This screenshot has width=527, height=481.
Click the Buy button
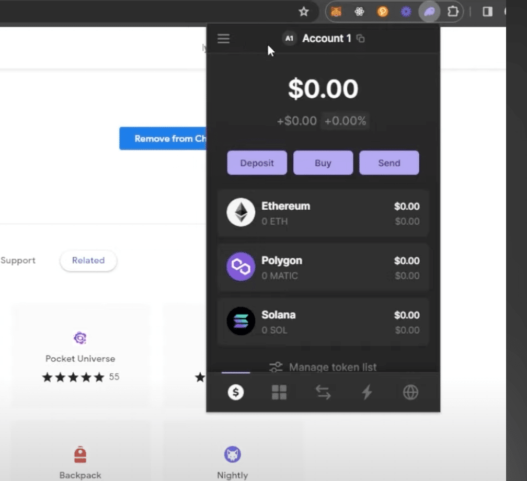[x=323, y=163]
